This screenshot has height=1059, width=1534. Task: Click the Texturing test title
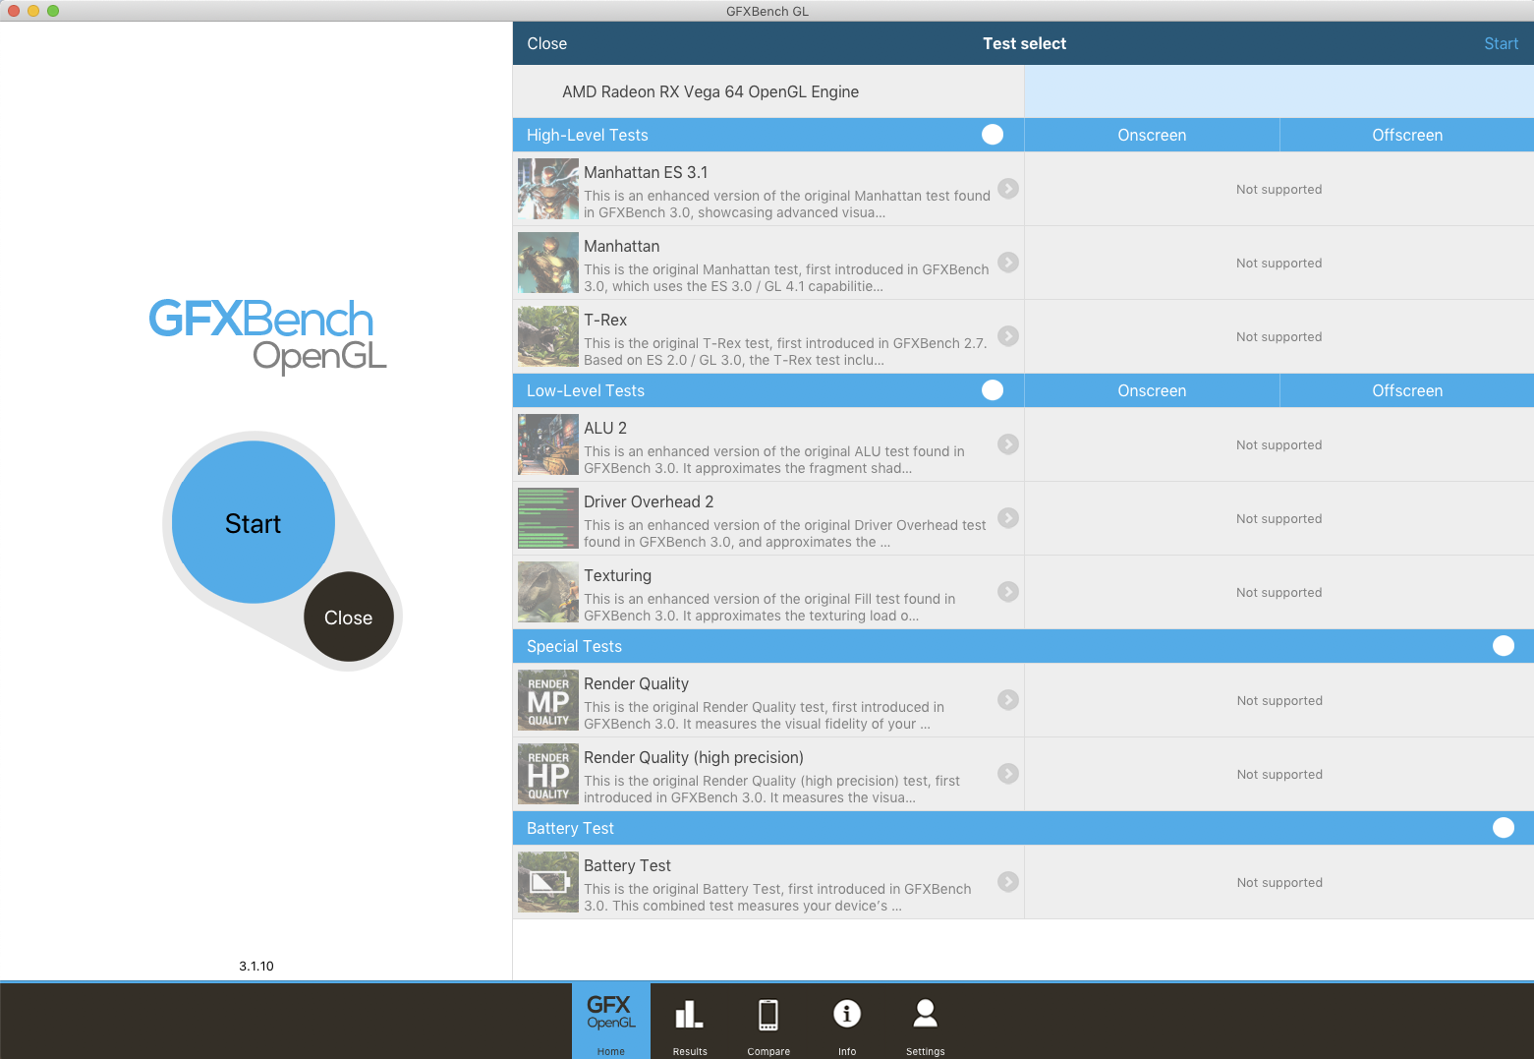(x=617, y=575)
